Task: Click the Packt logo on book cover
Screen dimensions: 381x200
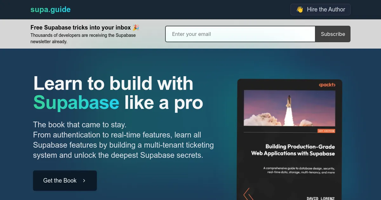Action: click(327, 85)
